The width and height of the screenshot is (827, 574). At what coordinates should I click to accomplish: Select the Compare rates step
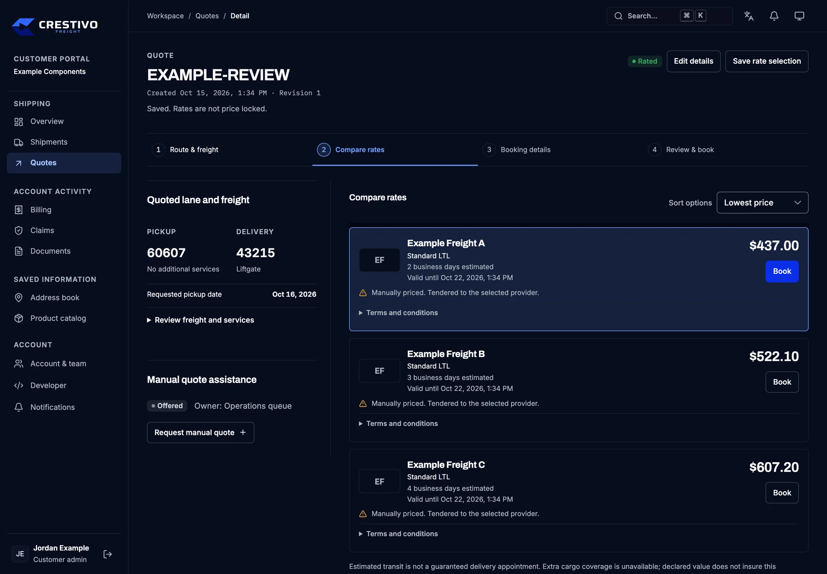pos(395,150)
